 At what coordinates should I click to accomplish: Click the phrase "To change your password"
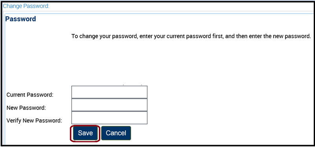pyautogui.click(x=104, y=37)
